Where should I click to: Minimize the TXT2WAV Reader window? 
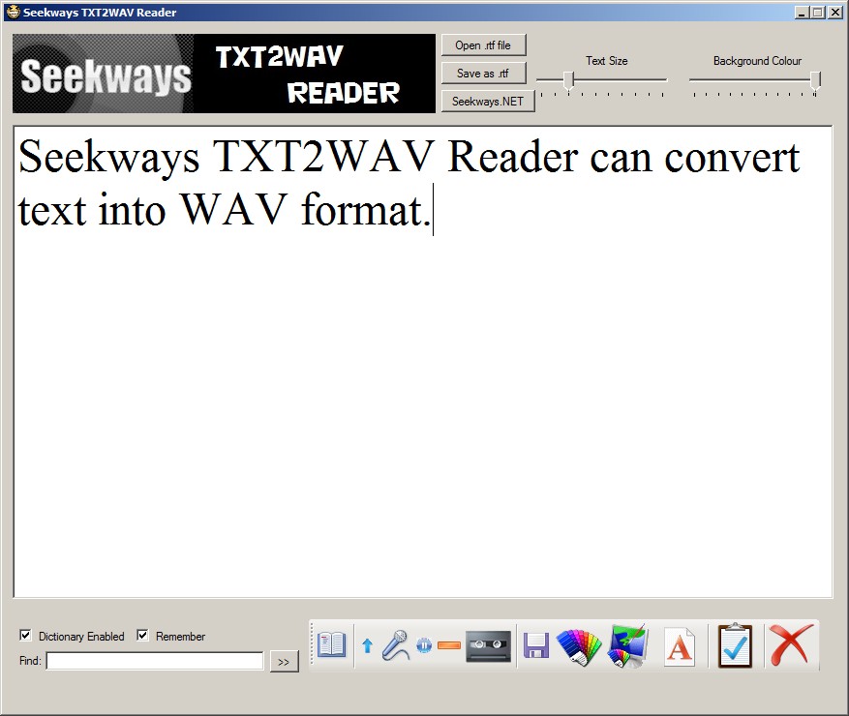click(x=803, y=12)
